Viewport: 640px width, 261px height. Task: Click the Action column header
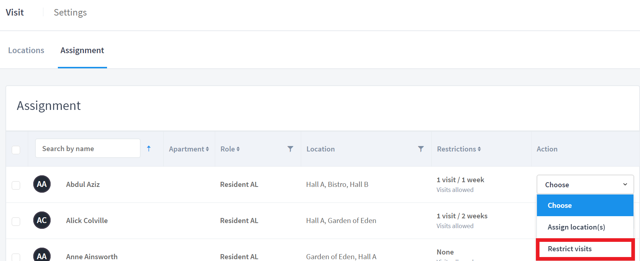coord(547,149)
